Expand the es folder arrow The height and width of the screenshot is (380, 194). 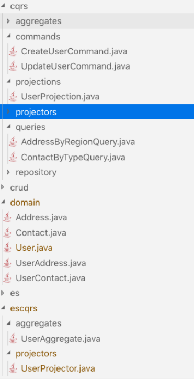coord(3,293)
